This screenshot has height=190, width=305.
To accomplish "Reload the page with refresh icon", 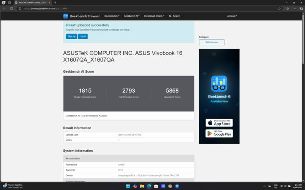I will coord(11,8).
